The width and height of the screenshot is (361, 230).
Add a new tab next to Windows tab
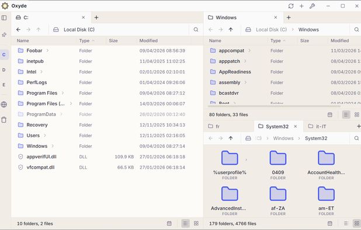[289, 18]
